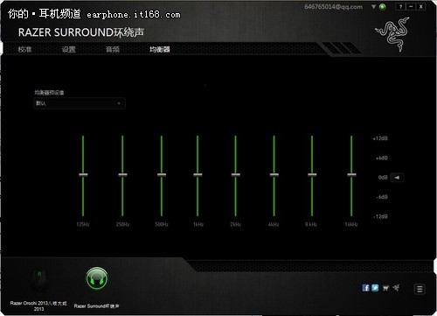This screenshot has width=437, height=316.
Task: Close the Razer Surround window
Action: click(421, 6)
